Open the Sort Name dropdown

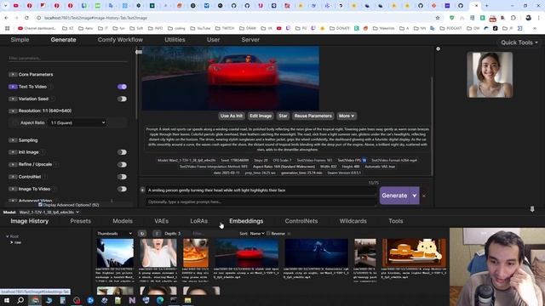[x=257, y=234]
